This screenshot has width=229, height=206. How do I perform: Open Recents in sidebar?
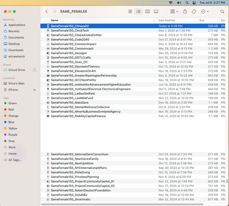point(14,31)
